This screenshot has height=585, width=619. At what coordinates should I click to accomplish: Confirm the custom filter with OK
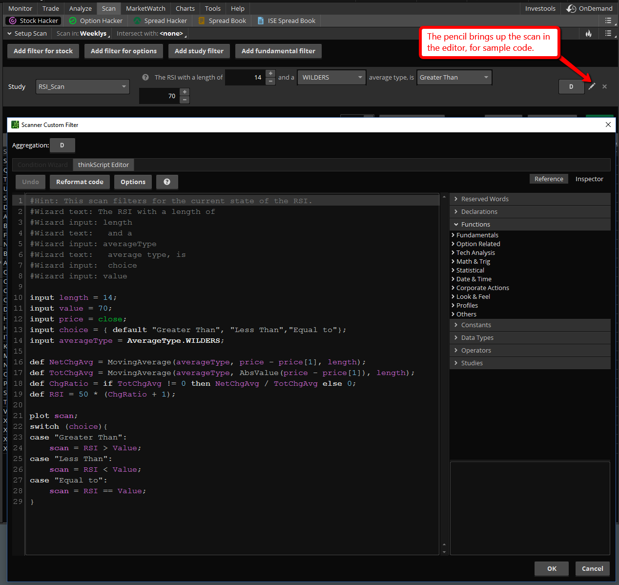(x=552, y=568)
